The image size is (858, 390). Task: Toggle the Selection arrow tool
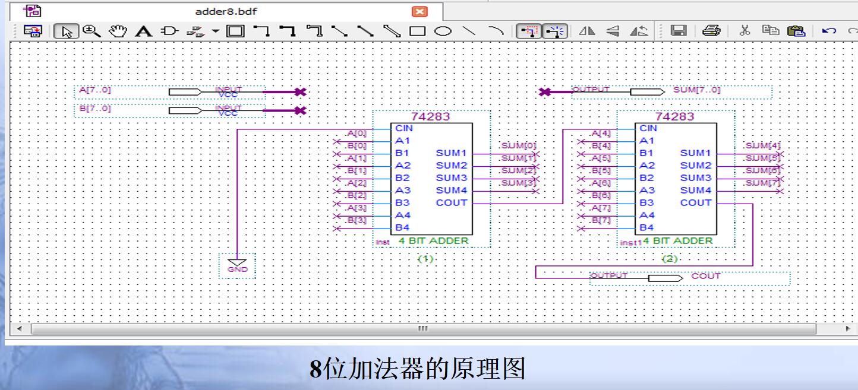point(67,31)
